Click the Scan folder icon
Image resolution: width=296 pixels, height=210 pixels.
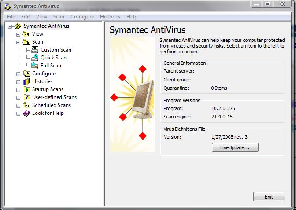(26, 42)
